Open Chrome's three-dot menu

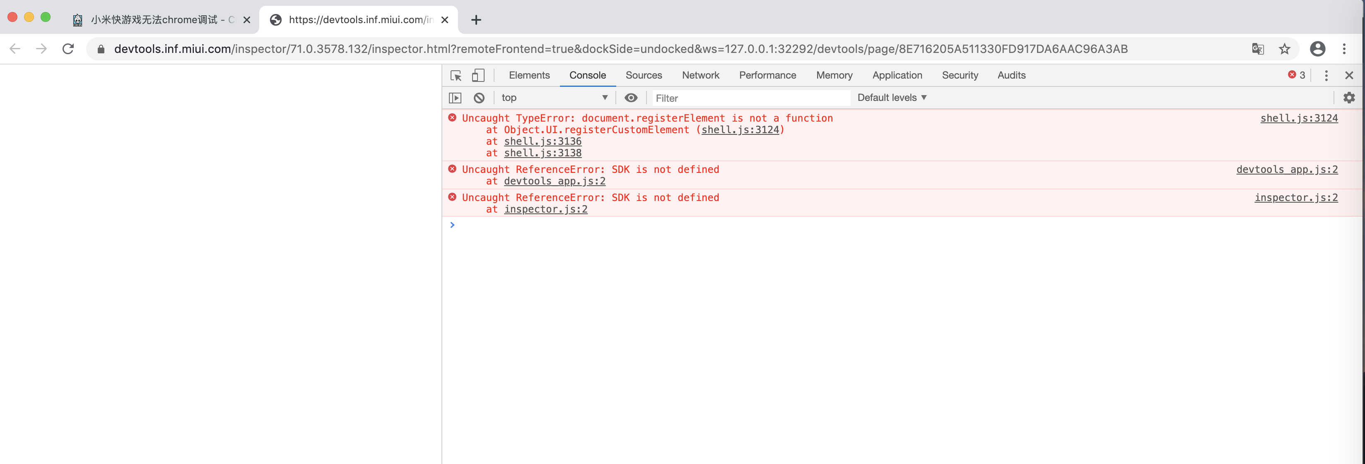coord(1344,49)
